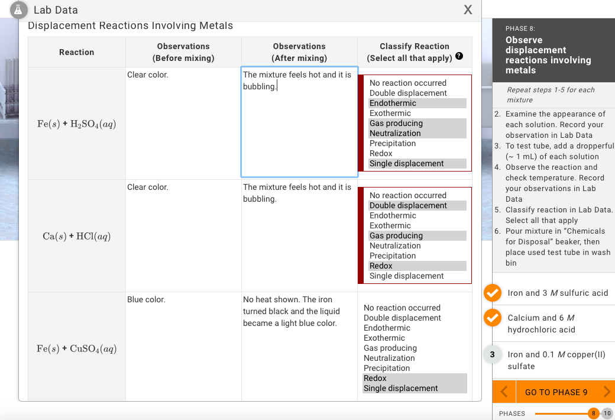Click the phase 10 badge at bottom right
615x420 pixels.
click(x=607, y=413)
